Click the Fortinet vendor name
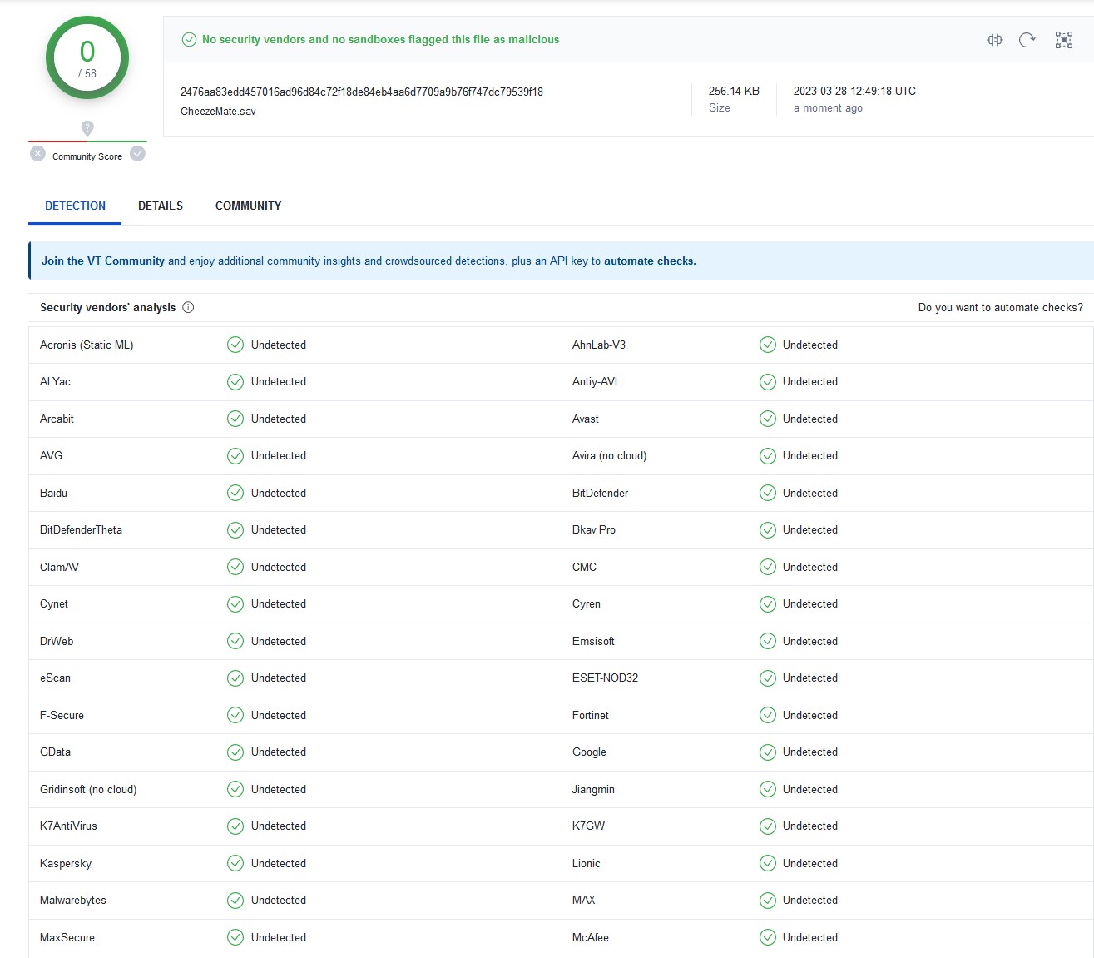The height and width of the screenshot is (958, 1094). coord(591,715)
